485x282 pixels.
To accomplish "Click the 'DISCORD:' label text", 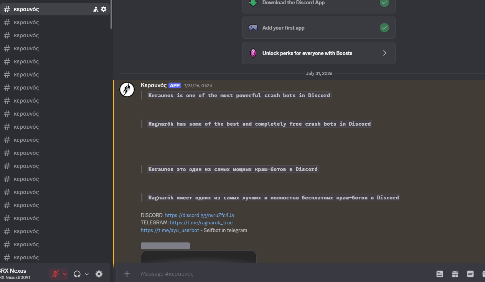I will (152, 215).
